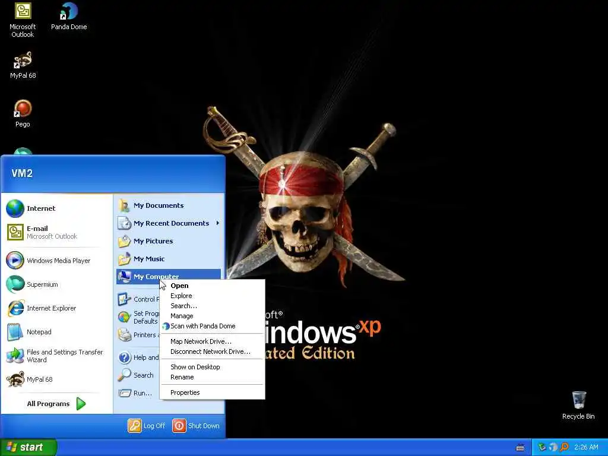Screen dimensions: 608x456
Task: Click the start button
Action: pos(28,447)
